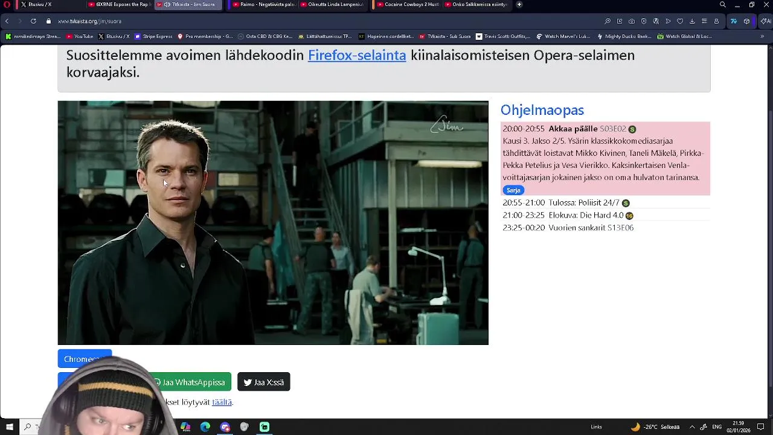Select the 20:55-21:00 Tulossa: Poliisit 24/7 row
This screenshot has width=773, height=435.
click(x=605, y=202)
